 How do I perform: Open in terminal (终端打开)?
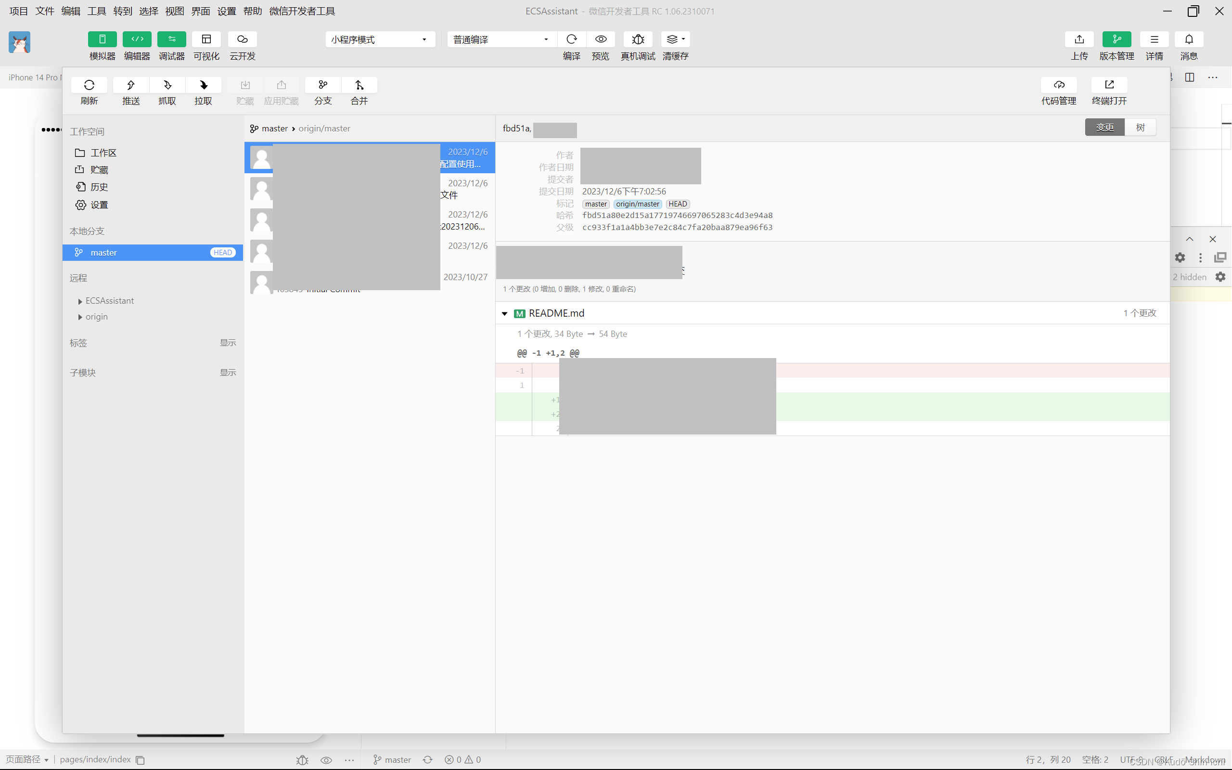1109,85
